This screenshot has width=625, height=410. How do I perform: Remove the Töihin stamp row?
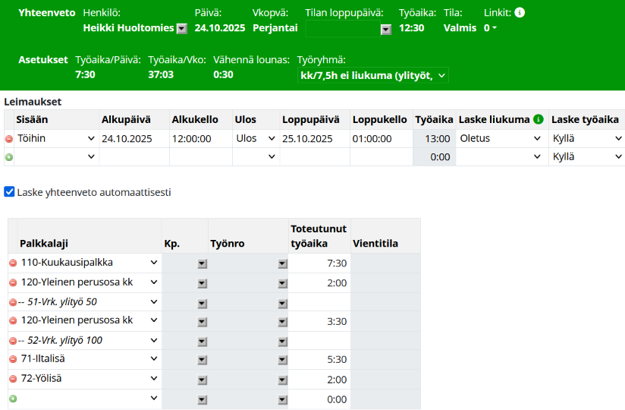tap(9, 139)
